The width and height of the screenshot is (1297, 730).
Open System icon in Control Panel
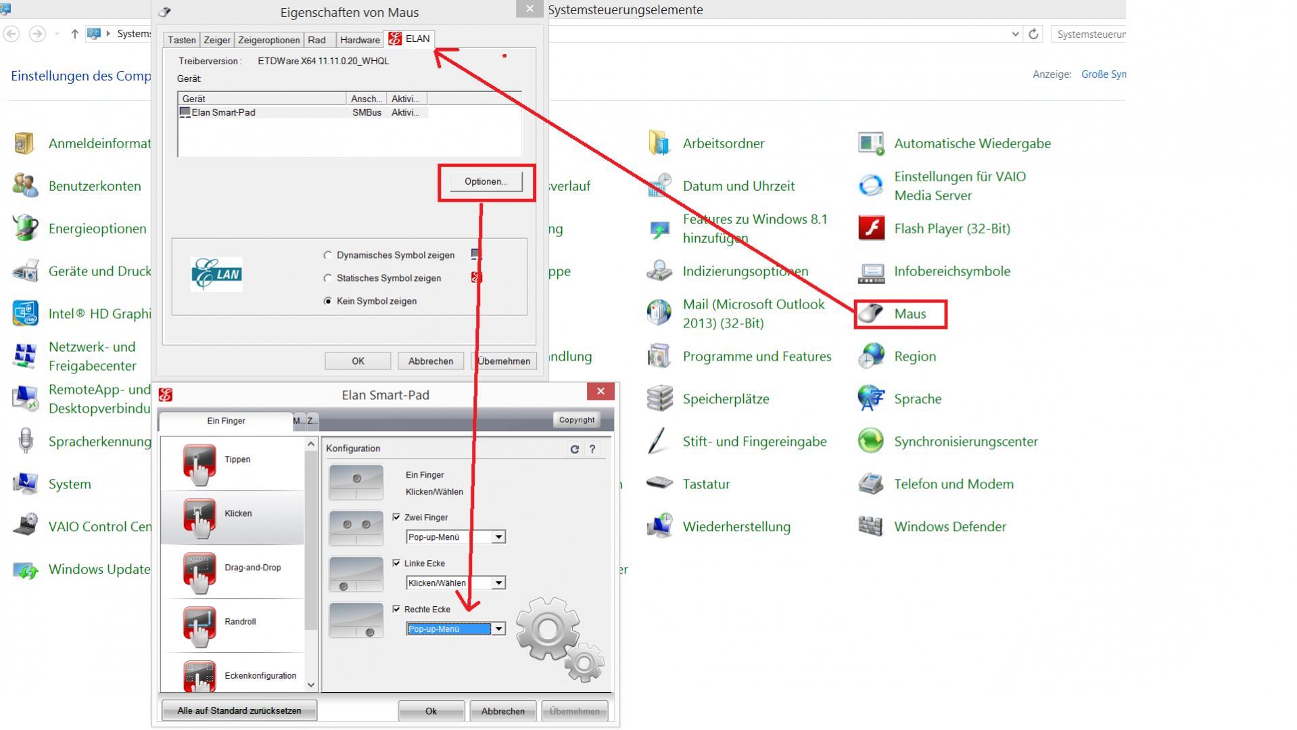(x=24, y=484)
